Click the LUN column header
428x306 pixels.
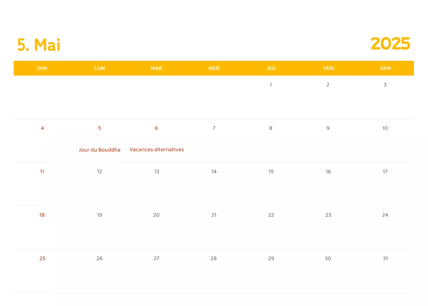(99, 68)
